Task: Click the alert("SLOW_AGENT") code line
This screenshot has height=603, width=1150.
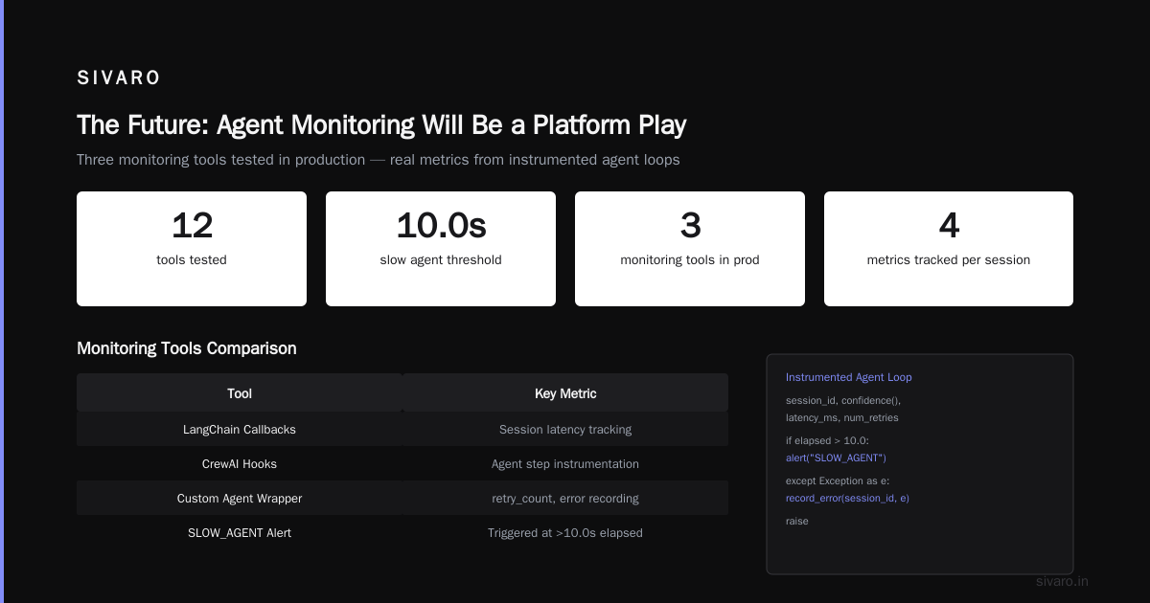Action: (x=836, y=458)
